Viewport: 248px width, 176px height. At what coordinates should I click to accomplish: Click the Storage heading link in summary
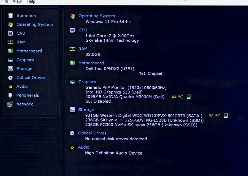tap(86, 110)
